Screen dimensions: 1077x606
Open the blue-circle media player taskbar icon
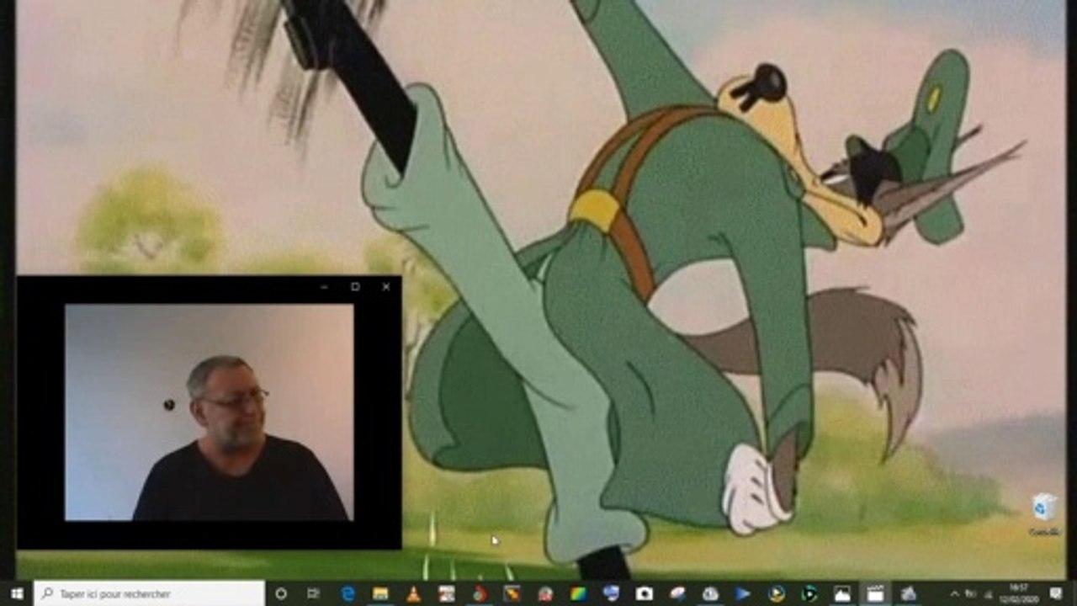click(x=777, y=593)
